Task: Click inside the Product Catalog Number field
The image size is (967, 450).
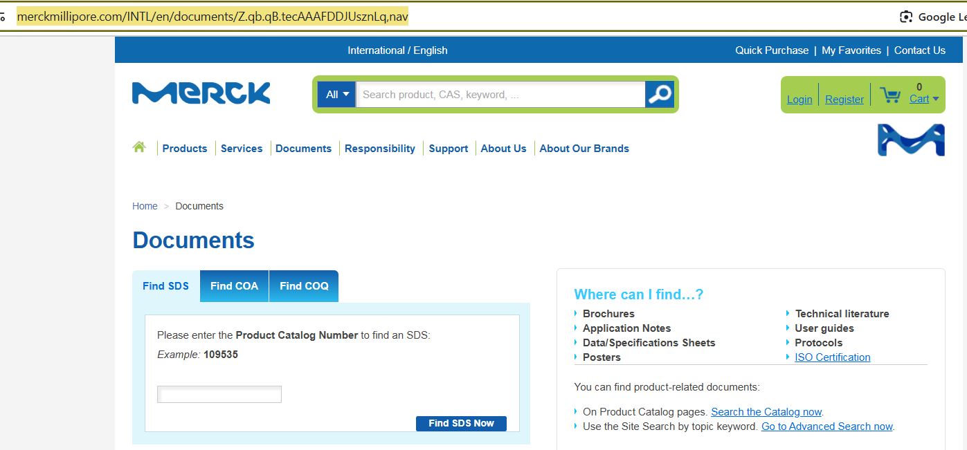Action: pyautogui.click(x=219, y=395)
